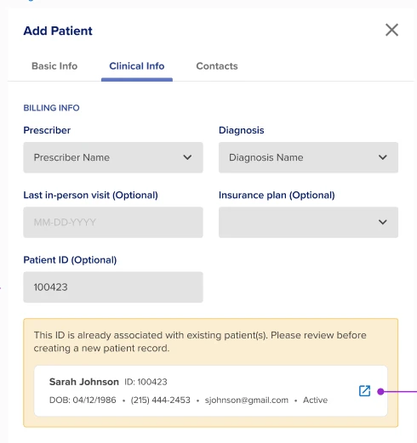The image size is (417, 443).
Task: Click the sjohnson@gmail.com email text
Action: click(x=247, y=400)
